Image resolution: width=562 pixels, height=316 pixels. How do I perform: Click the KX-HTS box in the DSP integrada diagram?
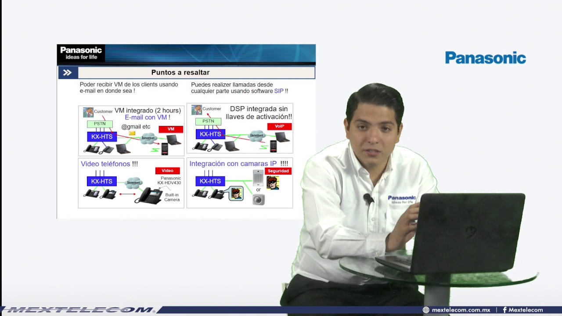click(210, 134)
